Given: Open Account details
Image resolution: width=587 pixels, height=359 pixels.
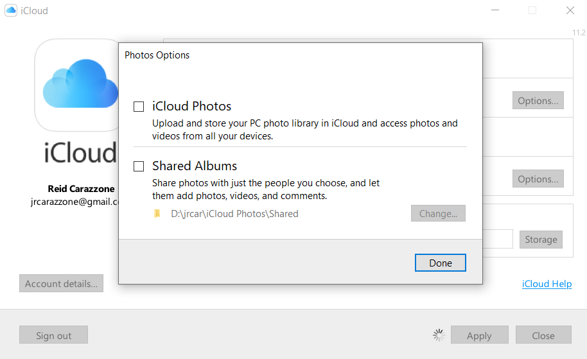Looking at the screenshot, I should (x=61, y=284).
